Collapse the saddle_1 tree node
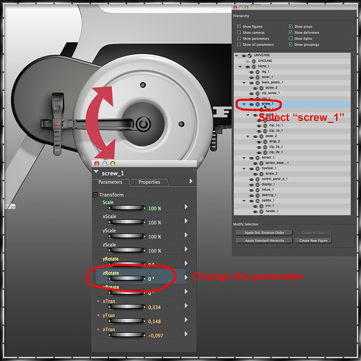Screen dimensions: 361x361 coord(244,201)
